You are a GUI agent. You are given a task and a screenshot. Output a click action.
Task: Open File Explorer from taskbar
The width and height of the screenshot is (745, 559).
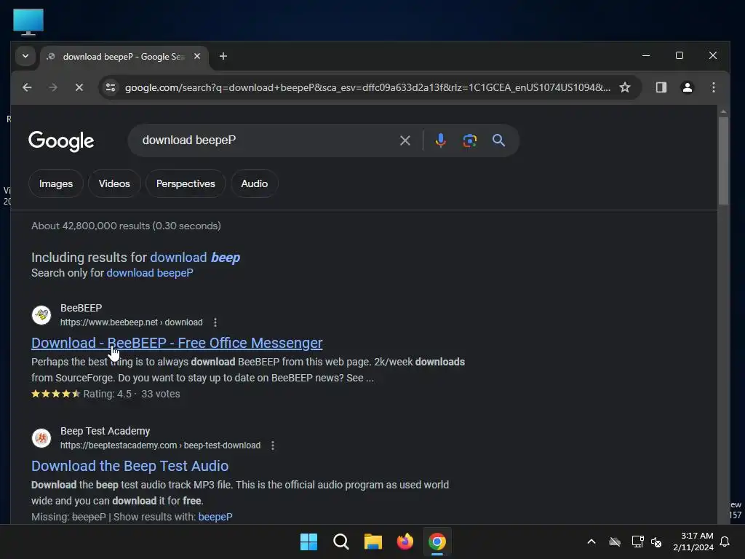click(x=373, y=542)
